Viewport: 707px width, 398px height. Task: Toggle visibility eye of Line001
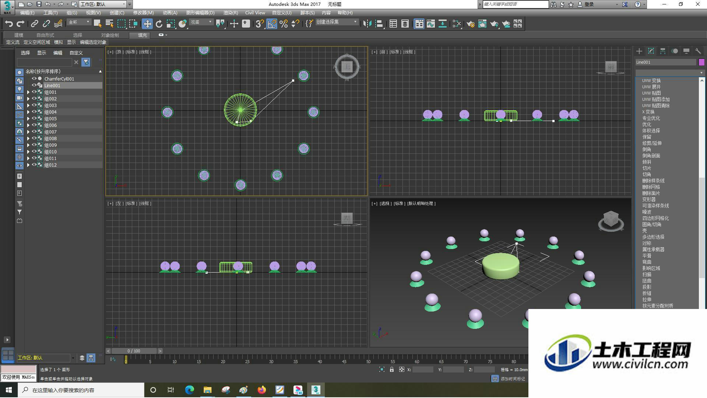pos(34,85)
